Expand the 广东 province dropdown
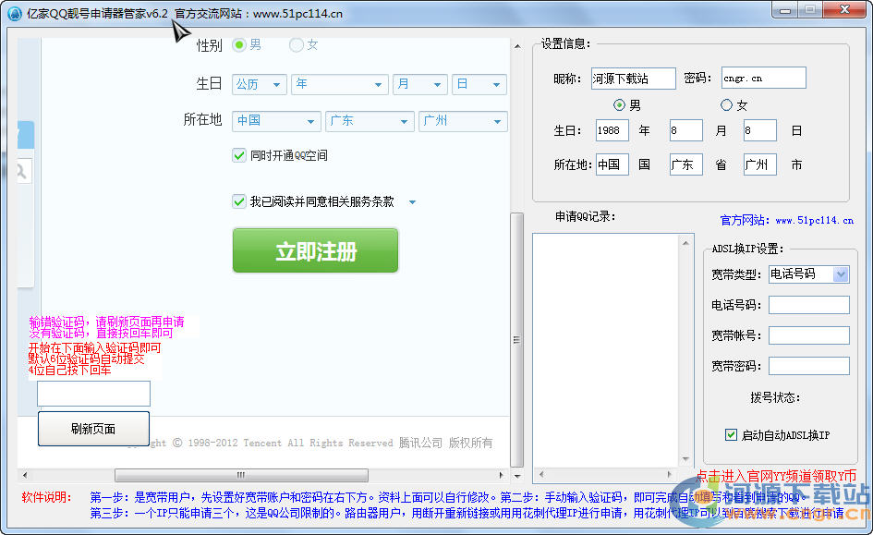 coord(370,121)
